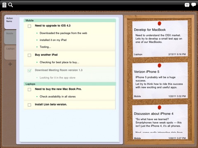Switch to the Mobile side tab
The width and height of the screenshot is (198, 148).
pos(10,37)
